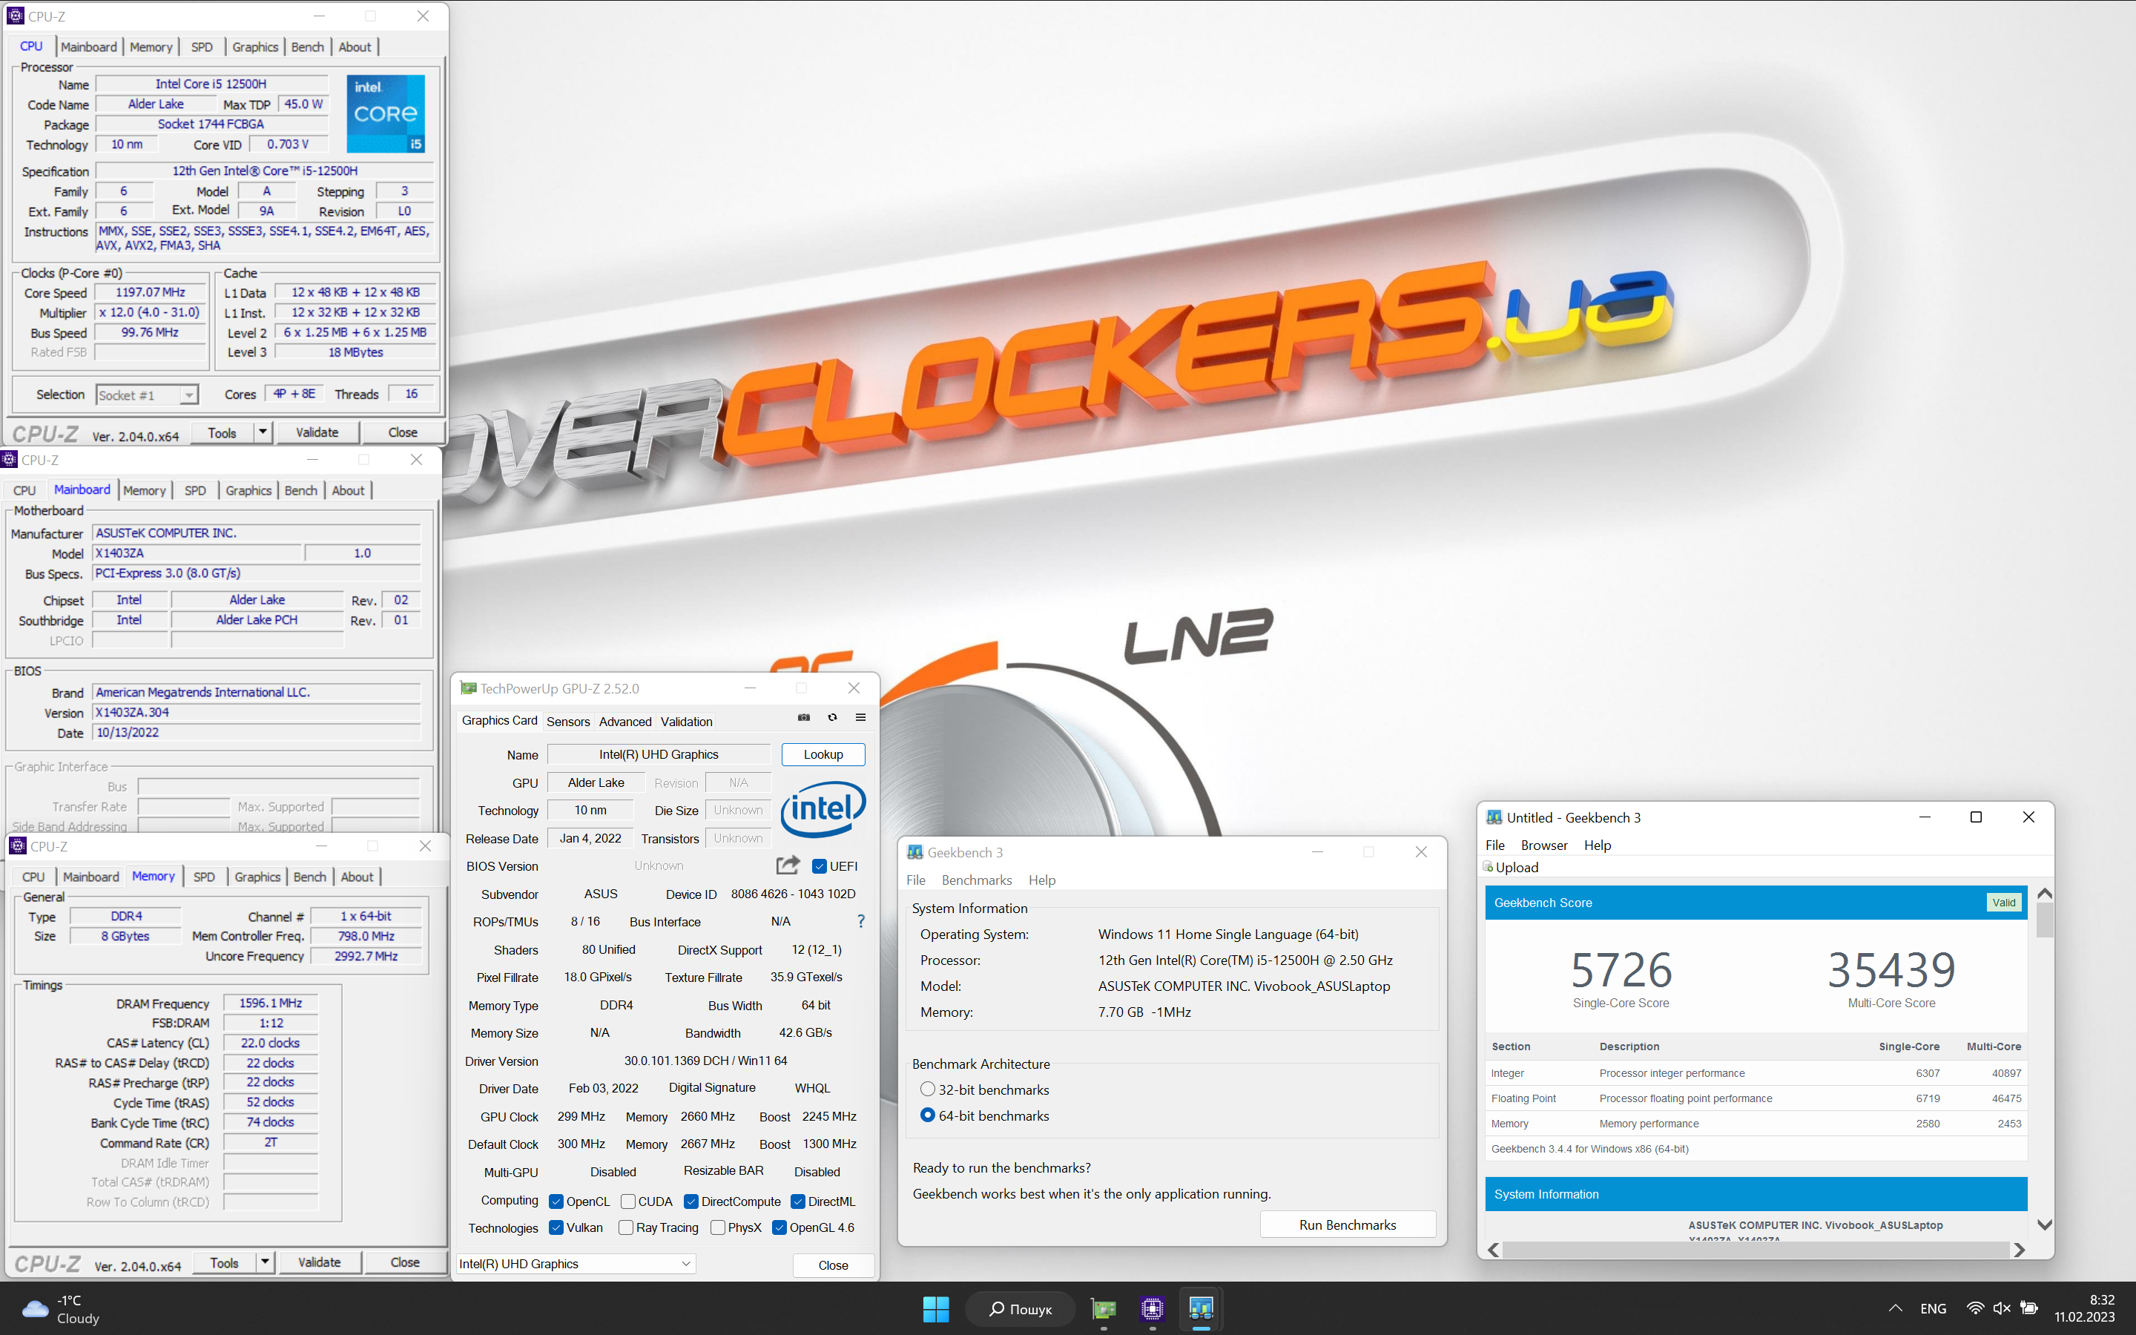This screenshot has height=1335, width=2136.
Task: Switch to the Sensors tab in GPU-Z
Action: [567, 722]
